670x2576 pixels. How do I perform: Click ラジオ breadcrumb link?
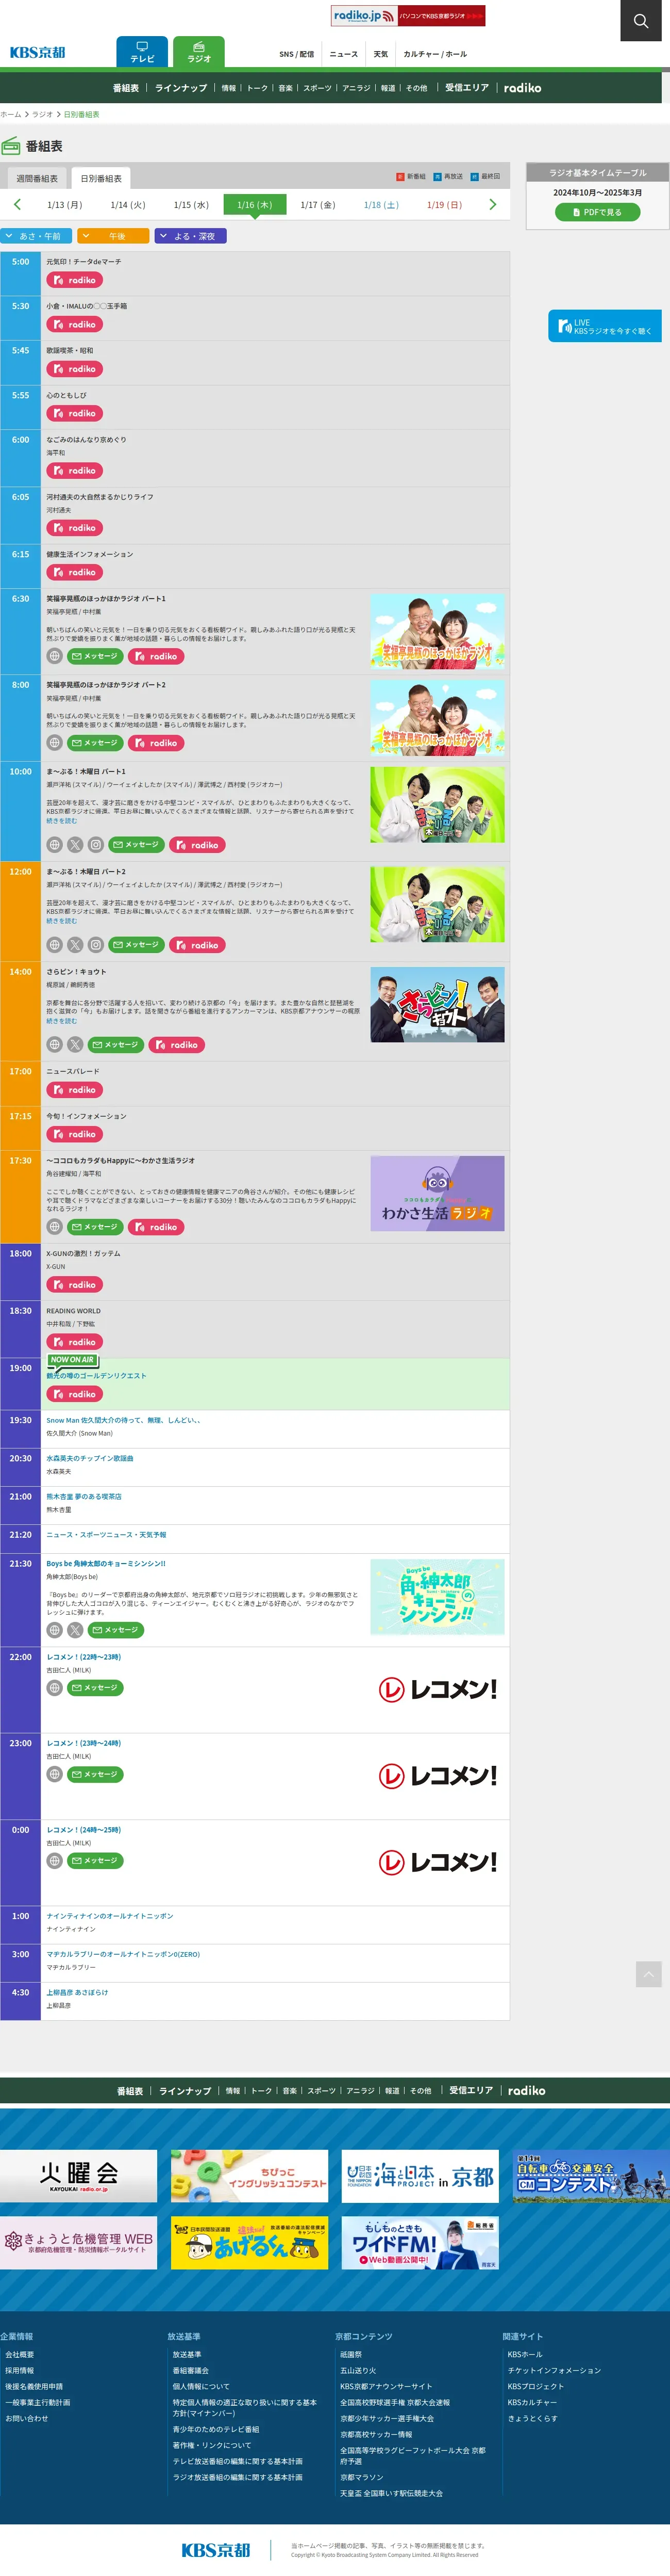[43, 115]
